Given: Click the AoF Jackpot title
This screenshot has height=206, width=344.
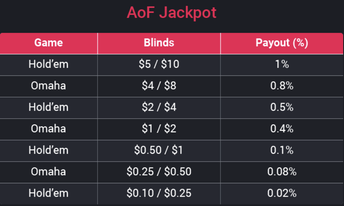Looking at the screenshot, I should 172,13.
